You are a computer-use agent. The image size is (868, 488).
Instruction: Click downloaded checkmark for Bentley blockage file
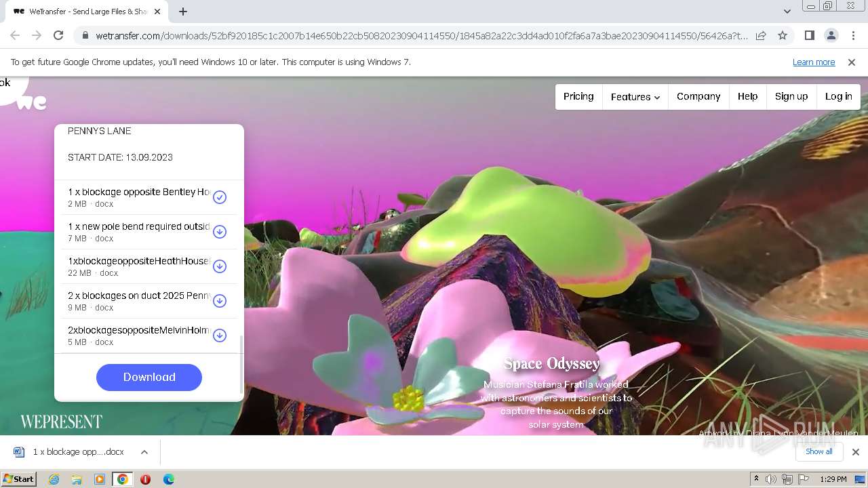tap(220, 197)
